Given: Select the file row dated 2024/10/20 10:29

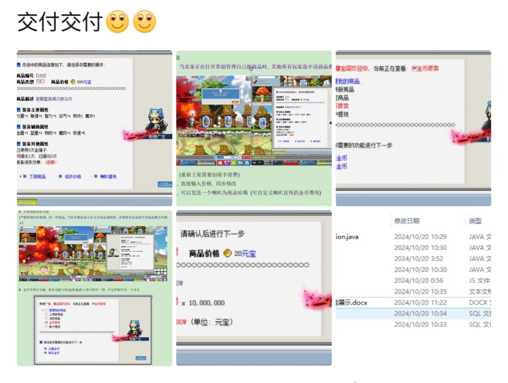Looking at the screenshot, I should [413, 237].
